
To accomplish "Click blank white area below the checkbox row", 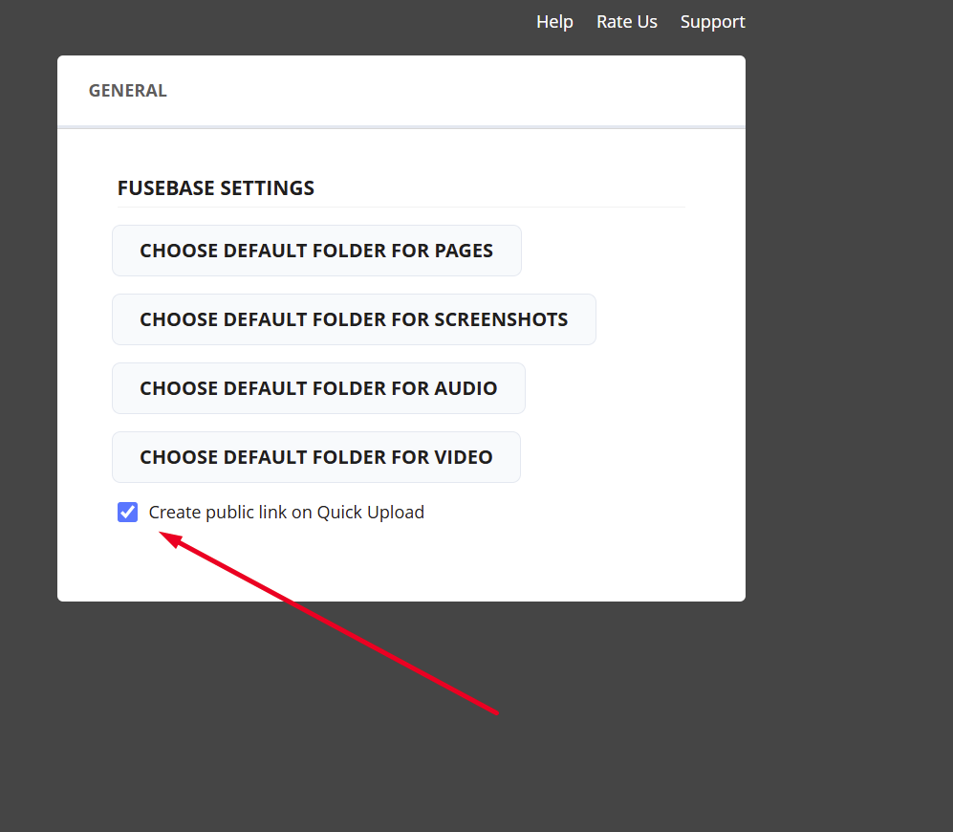I will pyautogui.click(x=401, y=564).
